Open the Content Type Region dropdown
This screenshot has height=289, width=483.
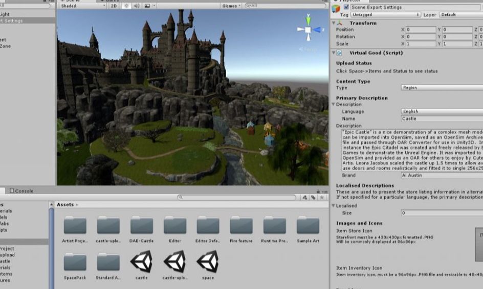point(442,88)
